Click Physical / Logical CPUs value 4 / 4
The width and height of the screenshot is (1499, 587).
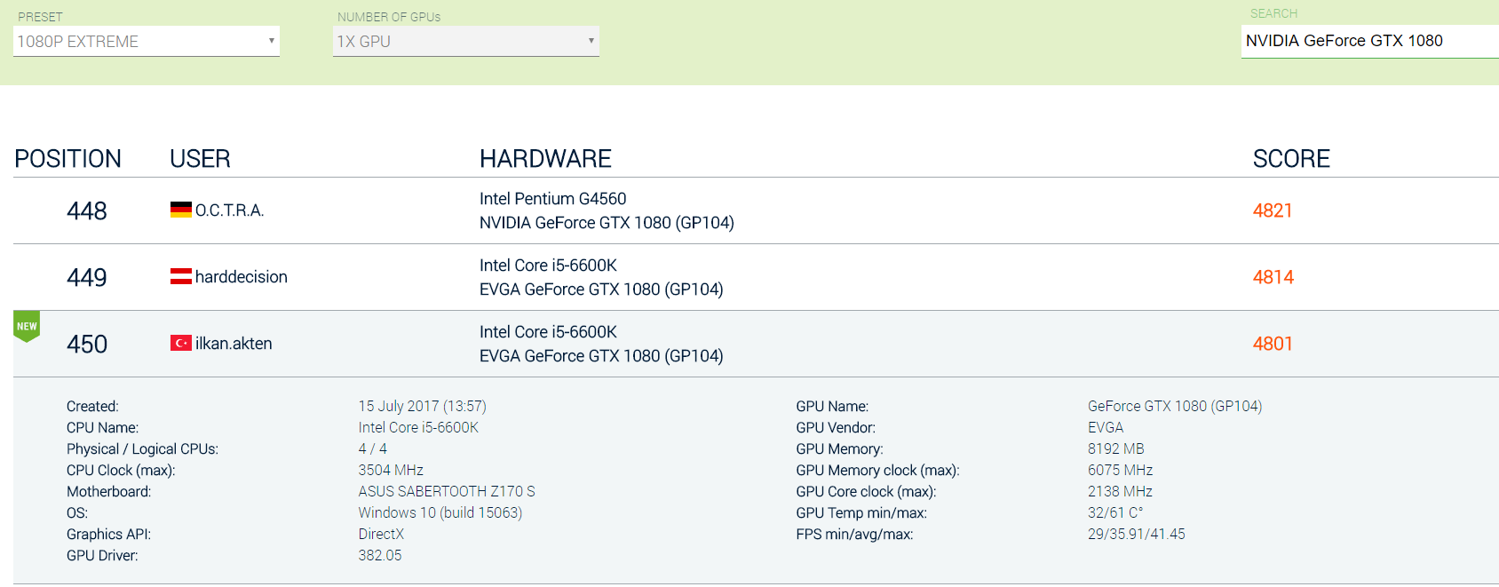tap(373, 448)
